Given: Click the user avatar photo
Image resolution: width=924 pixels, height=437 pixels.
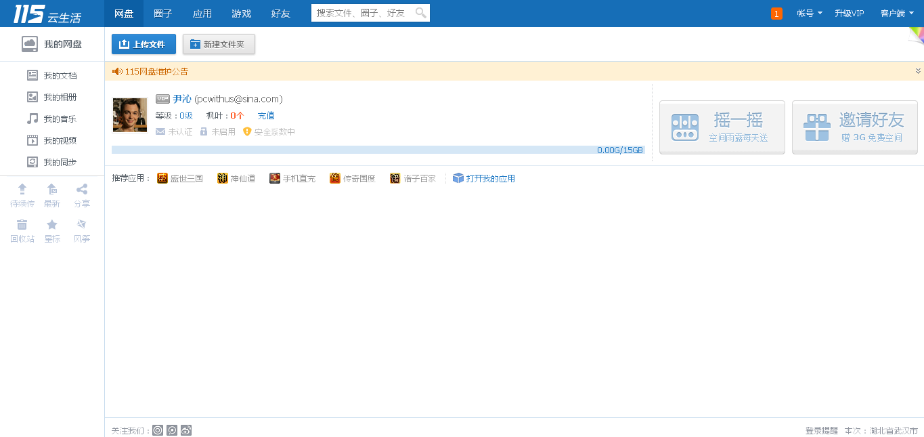Looking at the screenshot, I should pyautogui.click(x=130, y=115).
